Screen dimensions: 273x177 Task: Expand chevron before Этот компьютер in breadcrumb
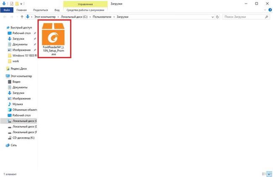(x=31, y=17)
